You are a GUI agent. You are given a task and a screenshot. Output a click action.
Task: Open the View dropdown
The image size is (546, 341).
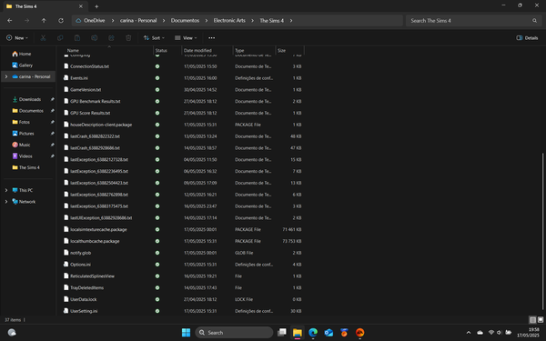[x=186, y=38]
